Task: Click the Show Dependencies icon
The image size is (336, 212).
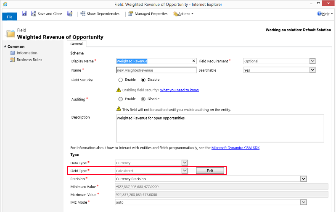Action: pyautogui.click(x=82, y=14)
